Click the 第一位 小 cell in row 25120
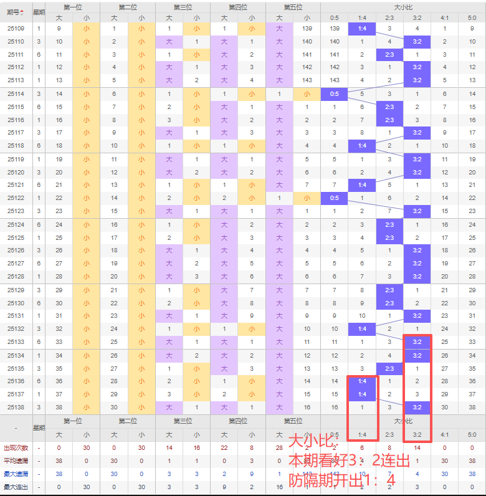This screenshot has height=496, width=486. click(x=87, y=173)
